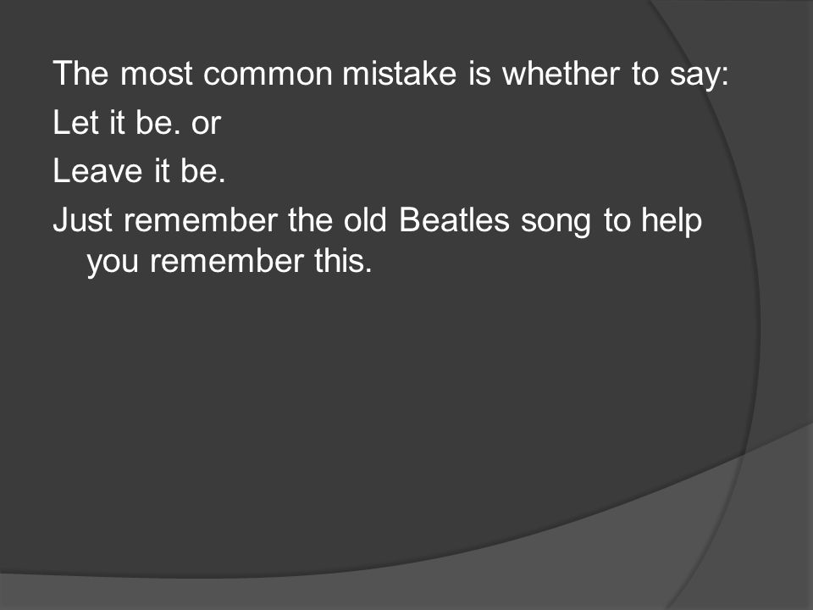Select the 'Let it be. or' line
Viewport: 813px width, 610px height.
[x=137, y=123]
